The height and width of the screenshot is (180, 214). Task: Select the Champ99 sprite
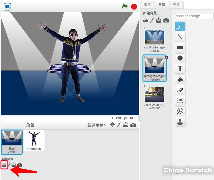[34, 140]
